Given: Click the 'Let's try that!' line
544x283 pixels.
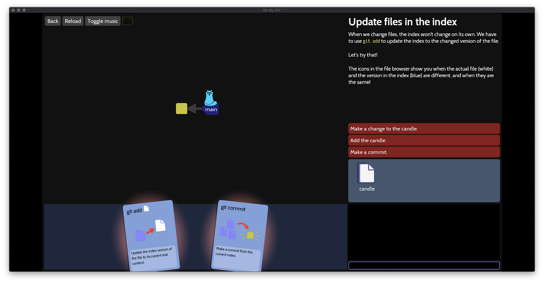Looking at the screenshot, I should (x=363, y=55).
